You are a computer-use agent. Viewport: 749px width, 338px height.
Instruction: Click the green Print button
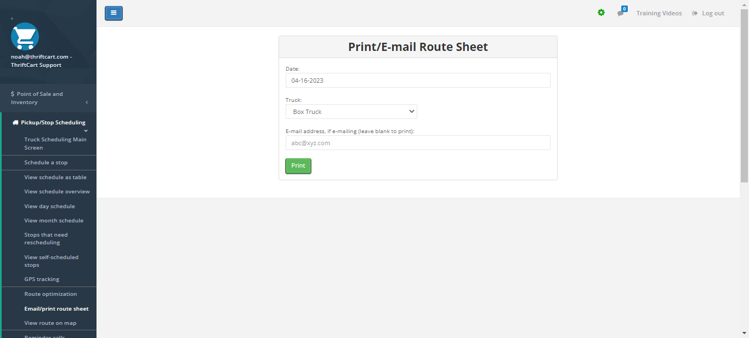pyautogui.click(x=298, y=165)
